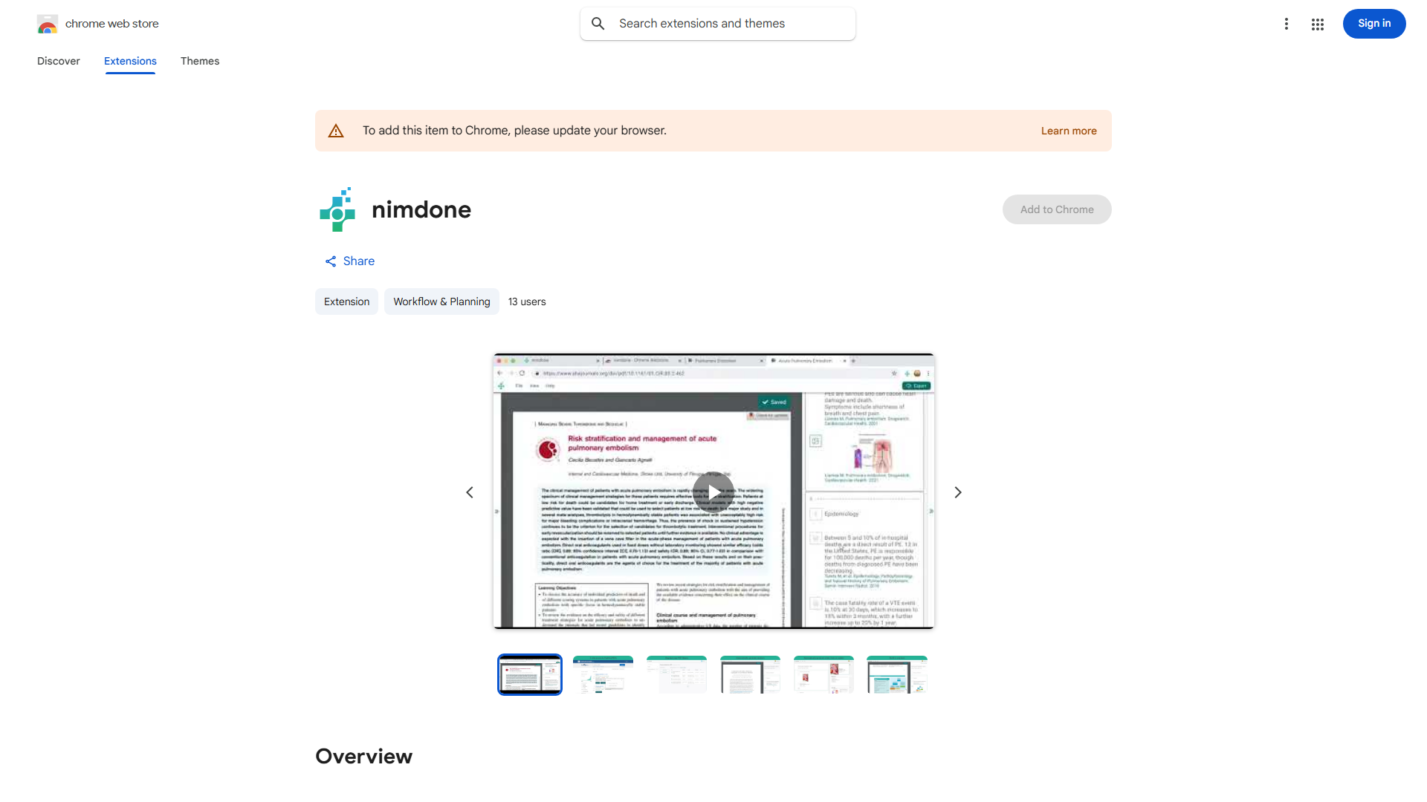Select the second screenshot thumbnail
Image resolution: width=1427 pixels, height=802 pixels.
click(x=603, y=674)
